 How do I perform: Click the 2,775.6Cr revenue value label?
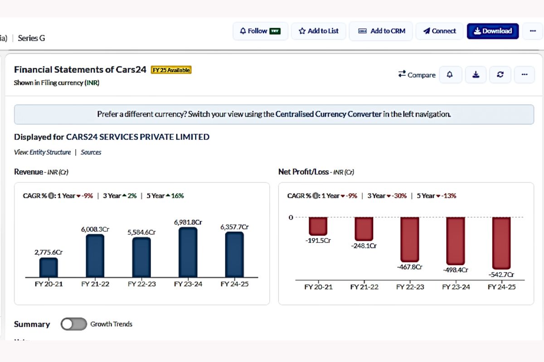click(49, 252)
